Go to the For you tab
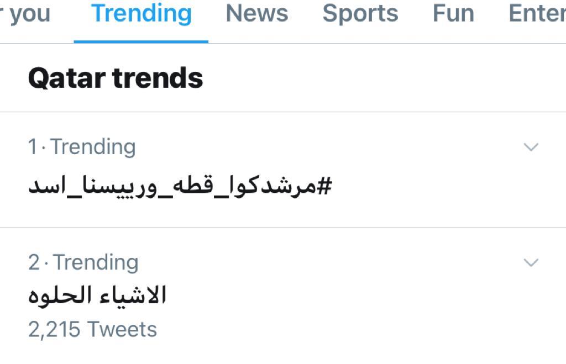 pyautogui.click(x=28, y=13)
